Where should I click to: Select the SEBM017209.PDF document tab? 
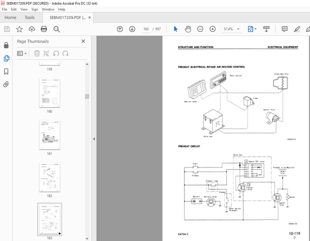coord(67,17)
